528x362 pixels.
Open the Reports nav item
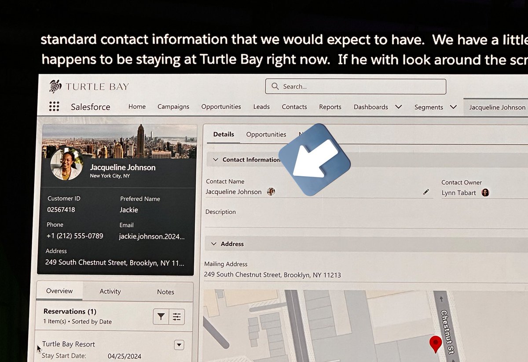[330, 107]
